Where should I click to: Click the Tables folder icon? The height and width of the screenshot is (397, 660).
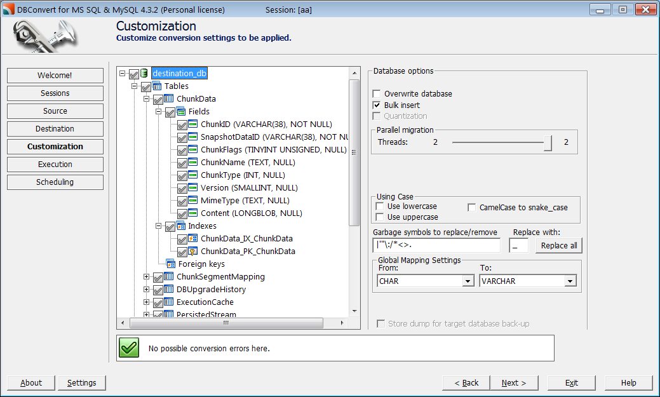pos(157,86)
